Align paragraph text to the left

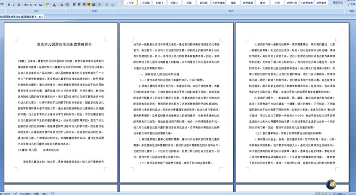[x=74, y=4]
